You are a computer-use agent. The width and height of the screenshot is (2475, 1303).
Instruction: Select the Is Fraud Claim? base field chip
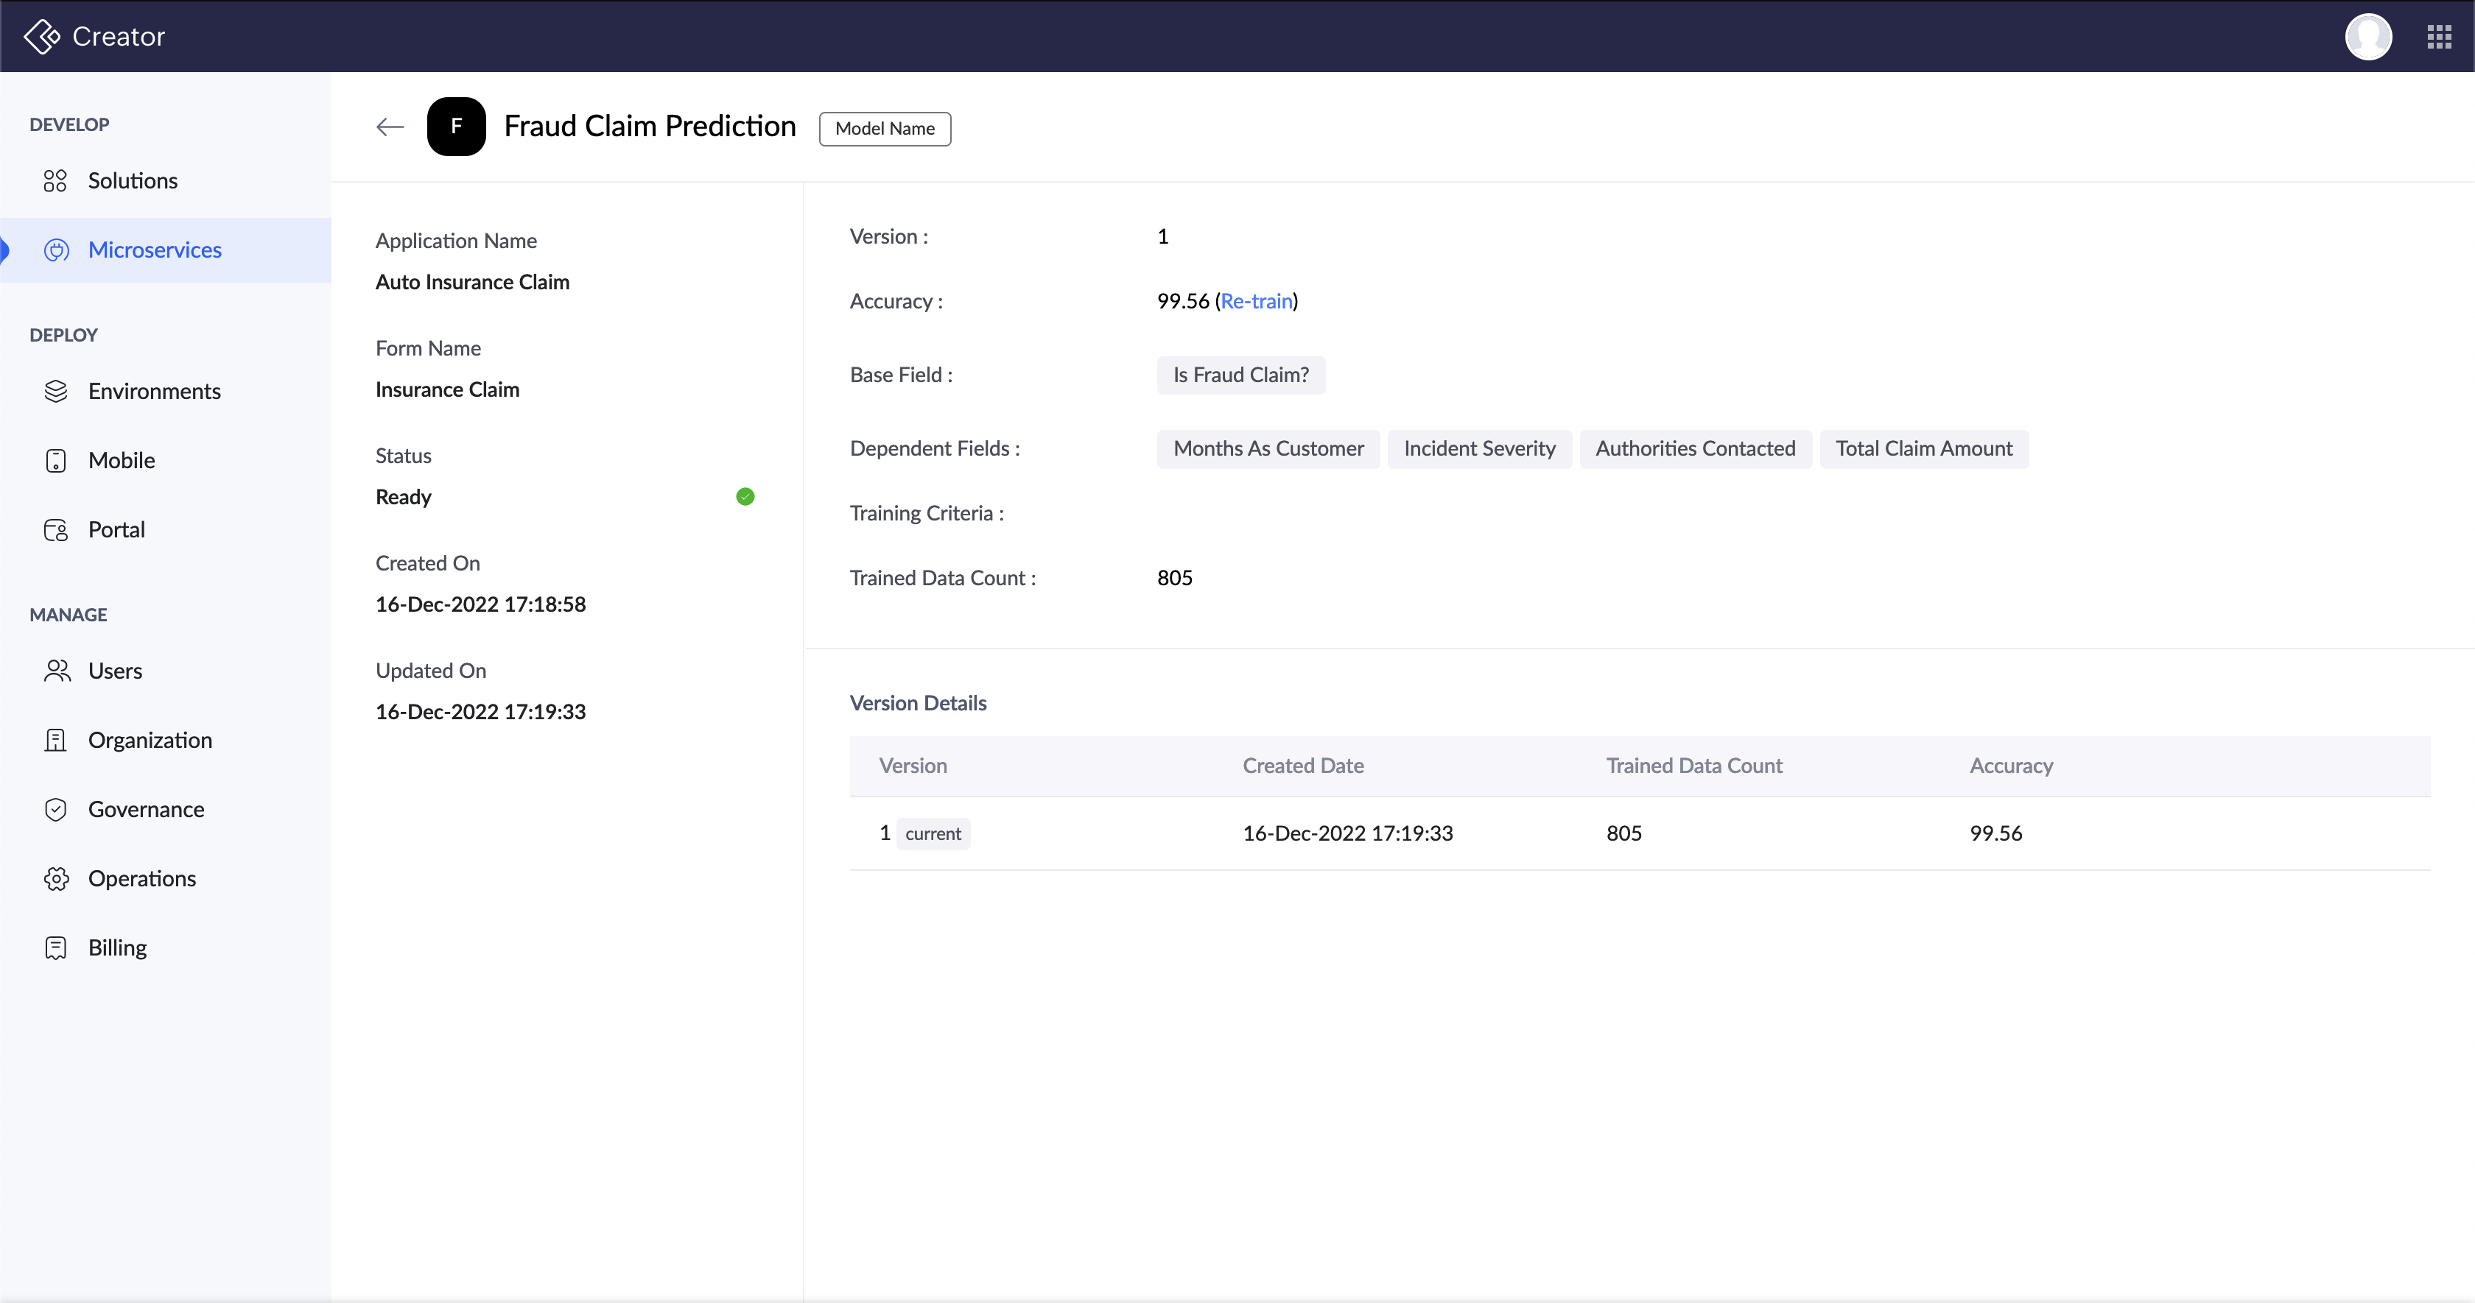point(1240,375)
